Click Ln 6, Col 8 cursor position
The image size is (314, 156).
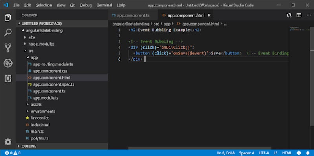click(x=226, y=153)
